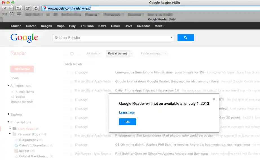This screenshot has width=260, height=160.
Task: Go to the browser home icon
Action: (x=36, y=8)
